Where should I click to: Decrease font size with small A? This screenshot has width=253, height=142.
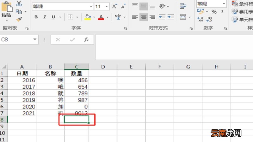pyautogui.click(x=123, y=6)
